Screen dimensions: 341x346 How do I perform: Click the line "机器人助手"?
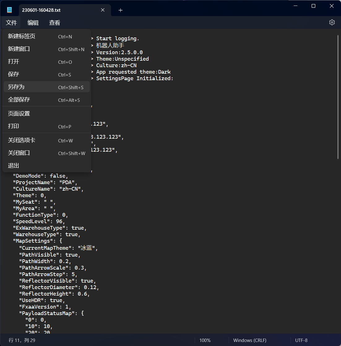pyautogui.click(x=110, y=45)
